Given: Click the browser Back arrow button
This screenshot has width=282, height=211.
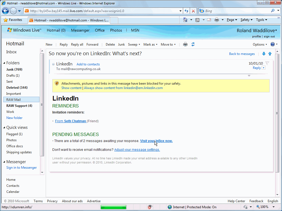Looking at the screenshot, I should coord(6,11).
